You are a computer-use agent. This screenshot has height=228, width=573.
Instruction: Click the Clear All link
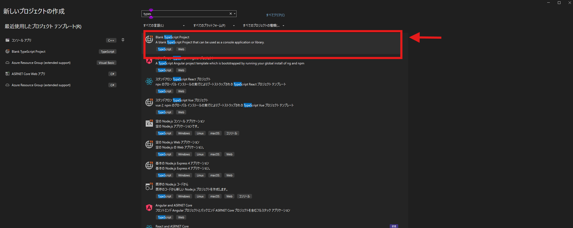click(275, 15)
